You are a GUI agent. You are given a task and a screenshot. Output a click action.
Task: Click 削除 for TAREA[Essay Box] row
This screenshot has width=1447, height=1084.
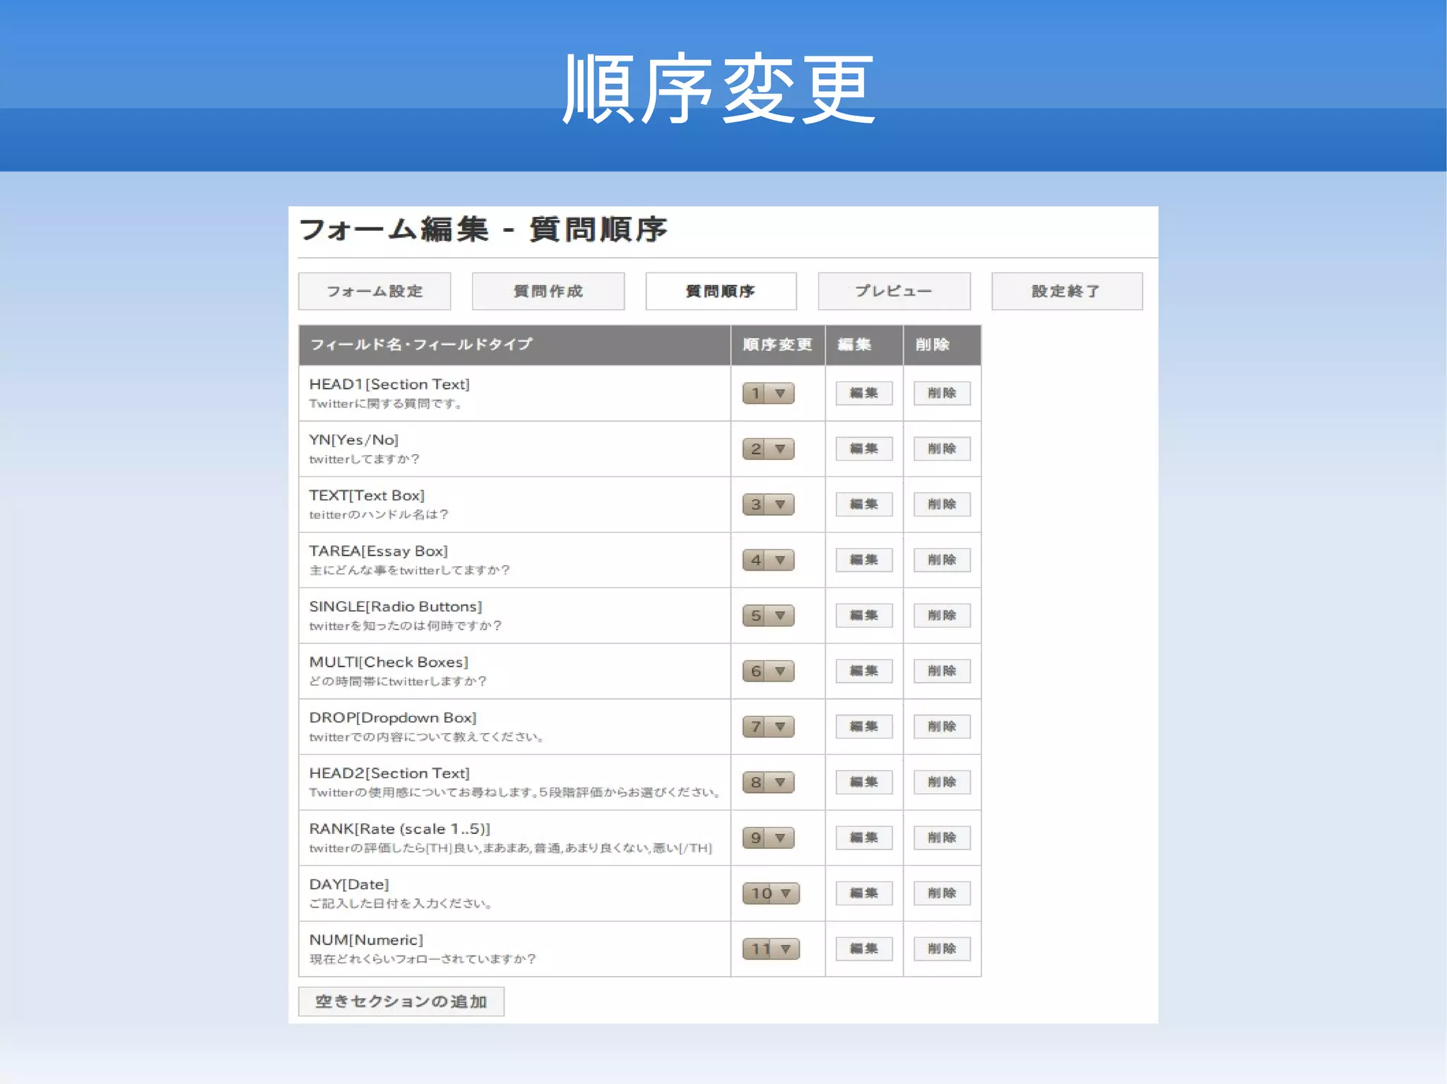click(x=942, y=560)
